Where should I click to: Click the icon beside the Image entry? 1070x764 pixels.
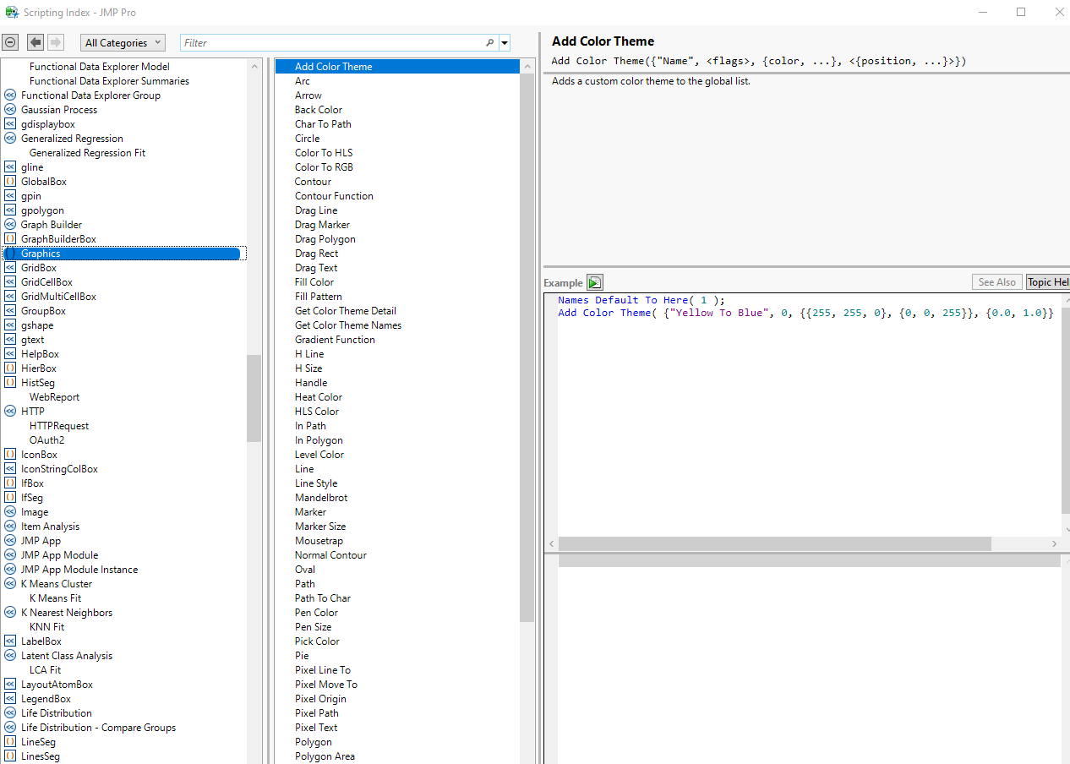pyautogui.click(x=9, y=511)
